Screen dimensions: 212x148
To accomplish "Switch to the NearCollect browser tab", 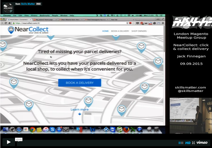I will point(20,20).
